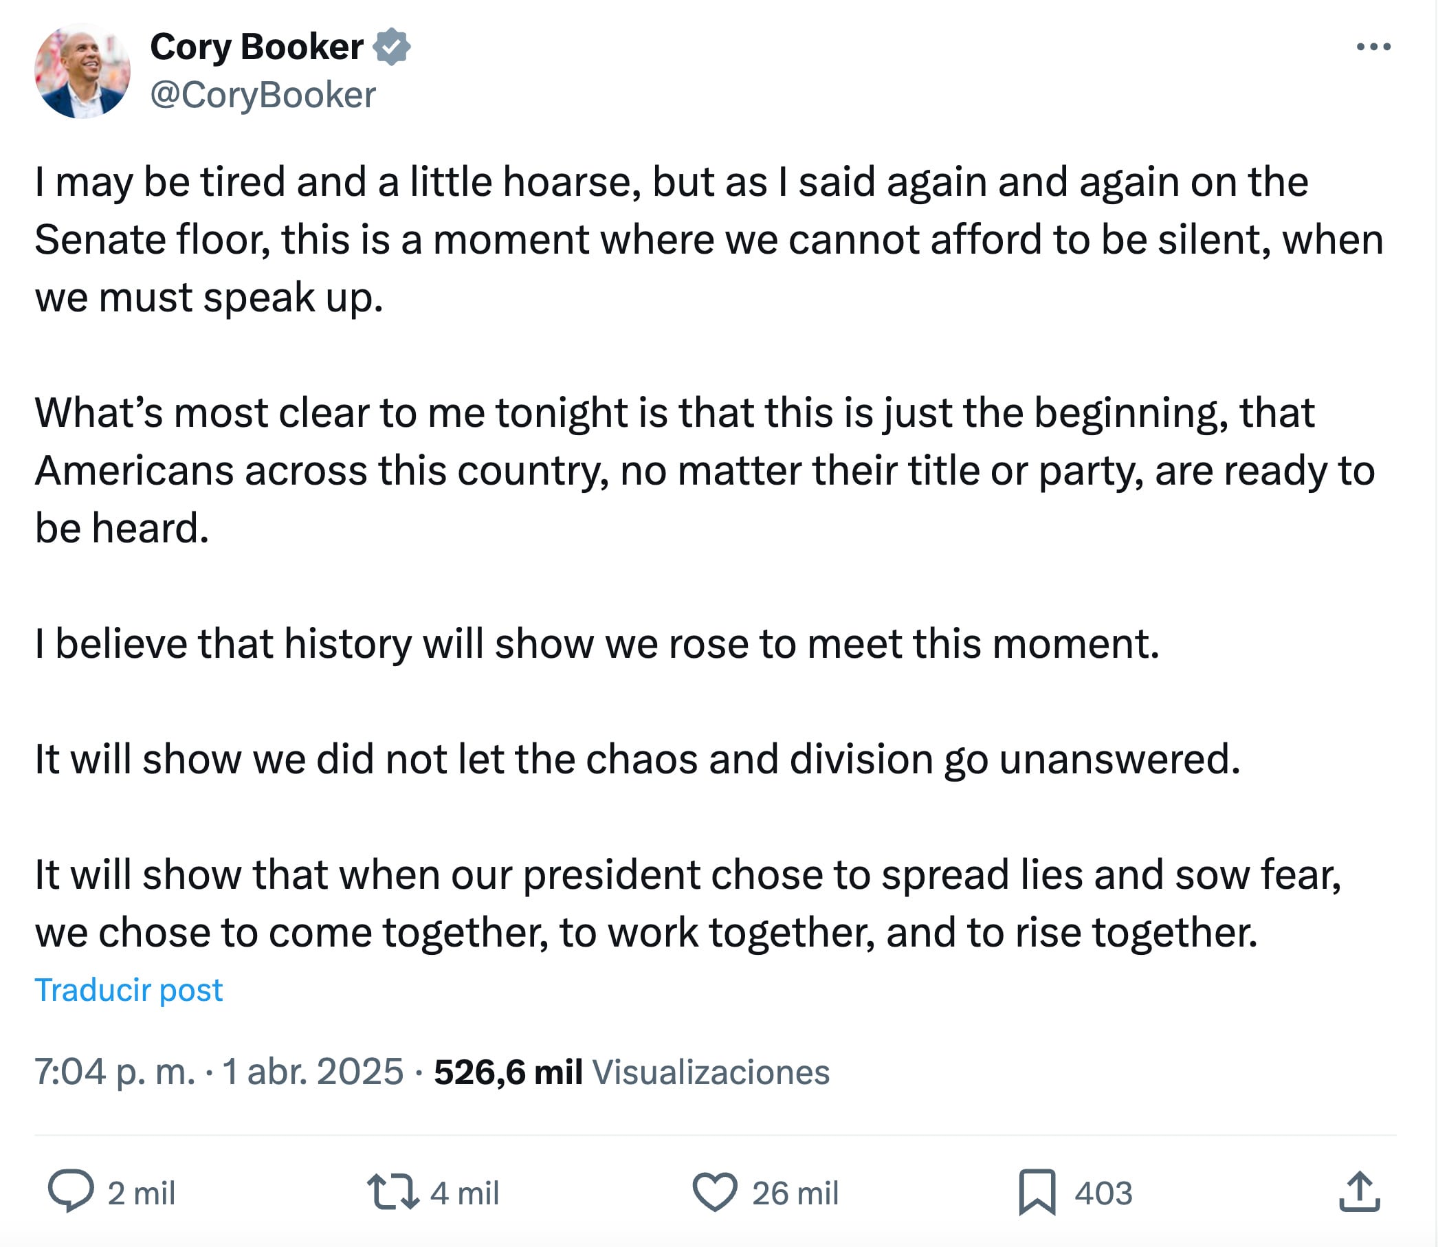Click the Cory Booker display name

tap(257, 47)
